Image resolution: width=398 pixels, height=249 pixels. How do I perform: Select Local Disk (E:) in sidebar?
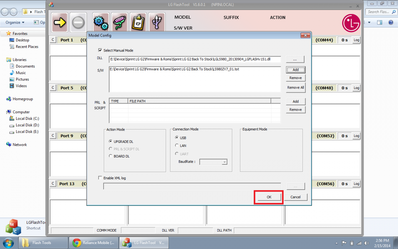pos(27,132)
